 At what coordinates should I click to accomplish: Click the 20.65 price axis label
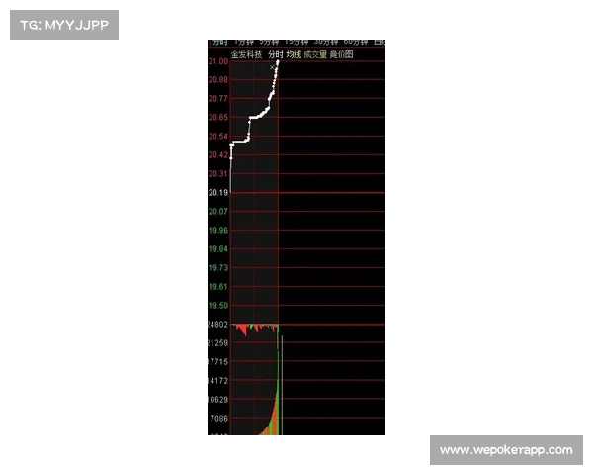[x=218, y=117]
